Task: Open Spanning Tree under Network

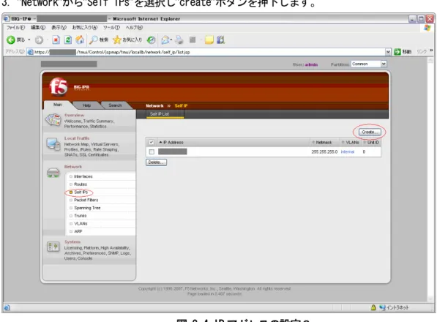Action: [87, 208]
